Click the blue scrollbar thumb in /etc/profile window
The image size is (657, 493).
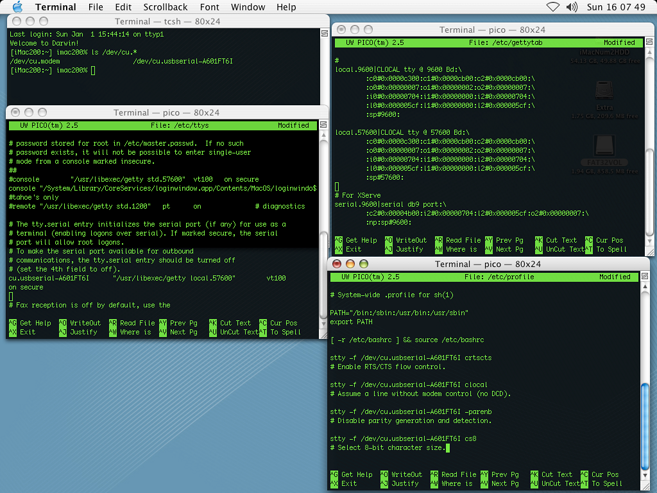tap(645, 426)
